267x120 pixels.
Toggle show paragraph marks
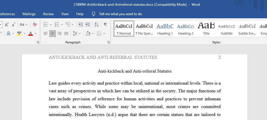tap(105, 25)
